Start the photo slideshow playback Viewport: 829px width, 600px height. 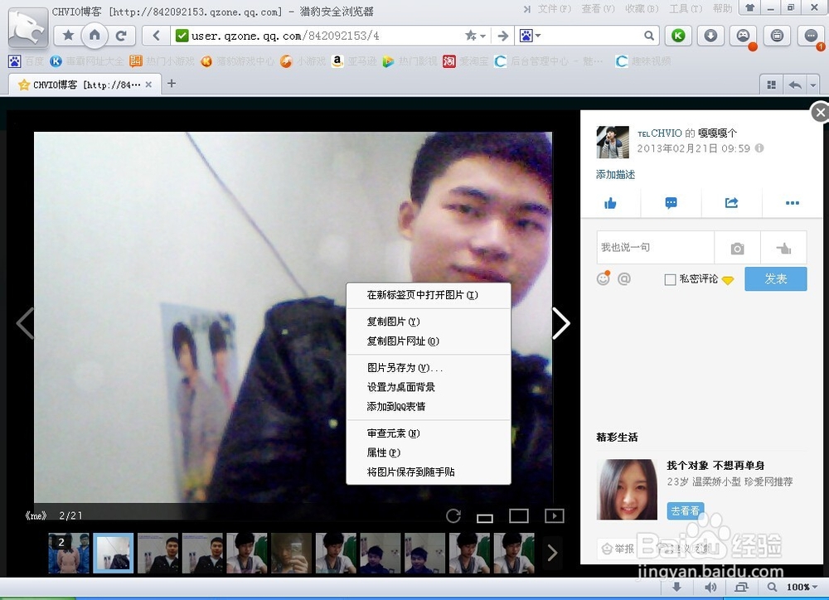point(554,515)
